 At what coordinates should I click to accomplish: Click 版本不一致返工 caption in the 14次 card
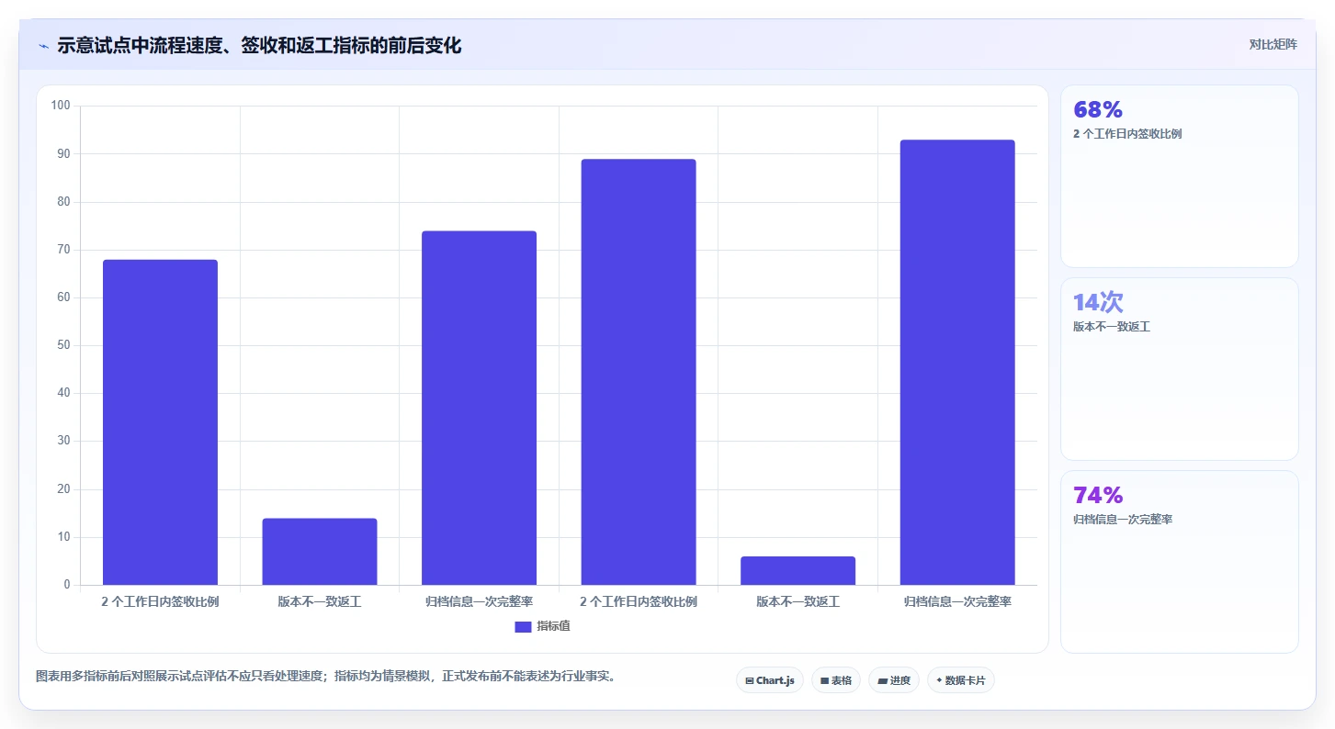(x=1111, y=327)
